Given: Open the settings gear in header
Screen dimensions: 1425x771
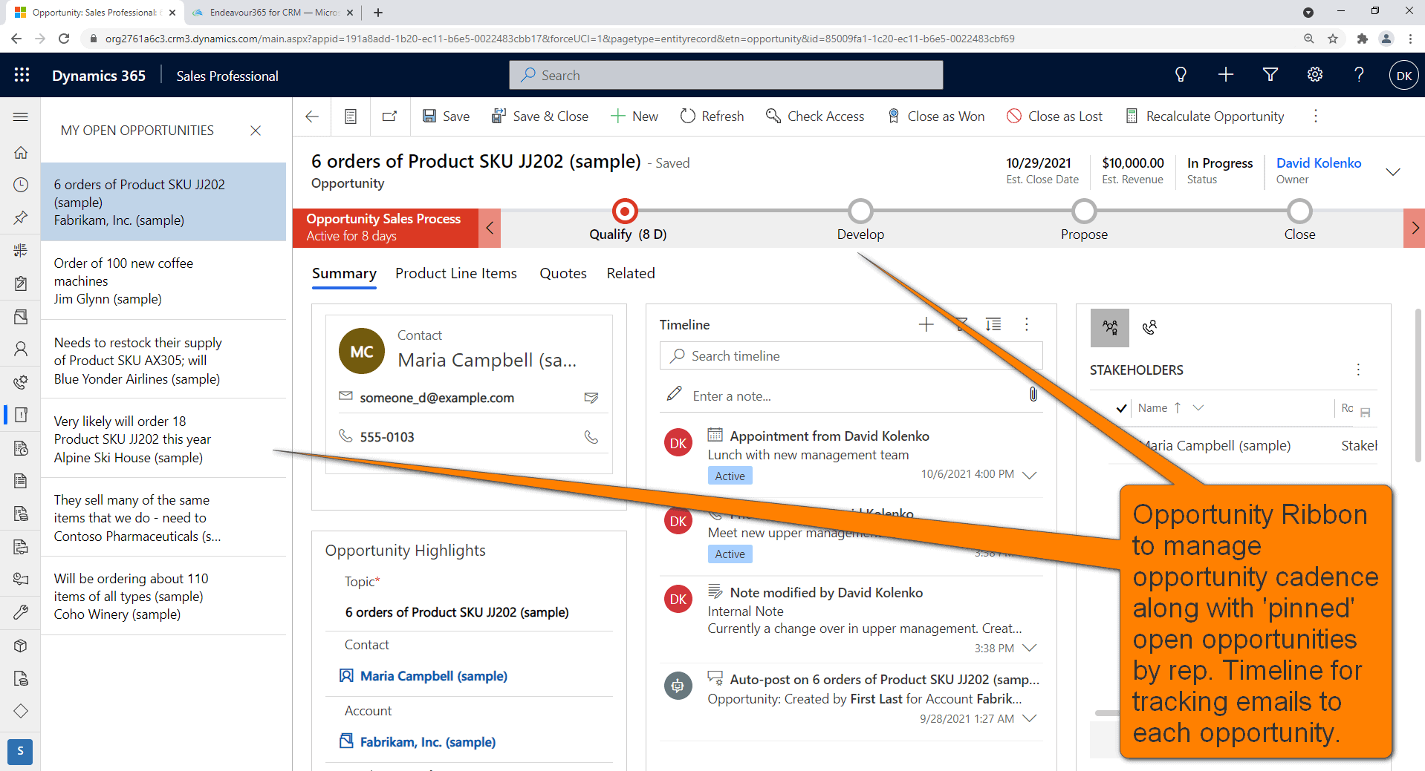Looking at the screenshot, I should coord(1314,75).
